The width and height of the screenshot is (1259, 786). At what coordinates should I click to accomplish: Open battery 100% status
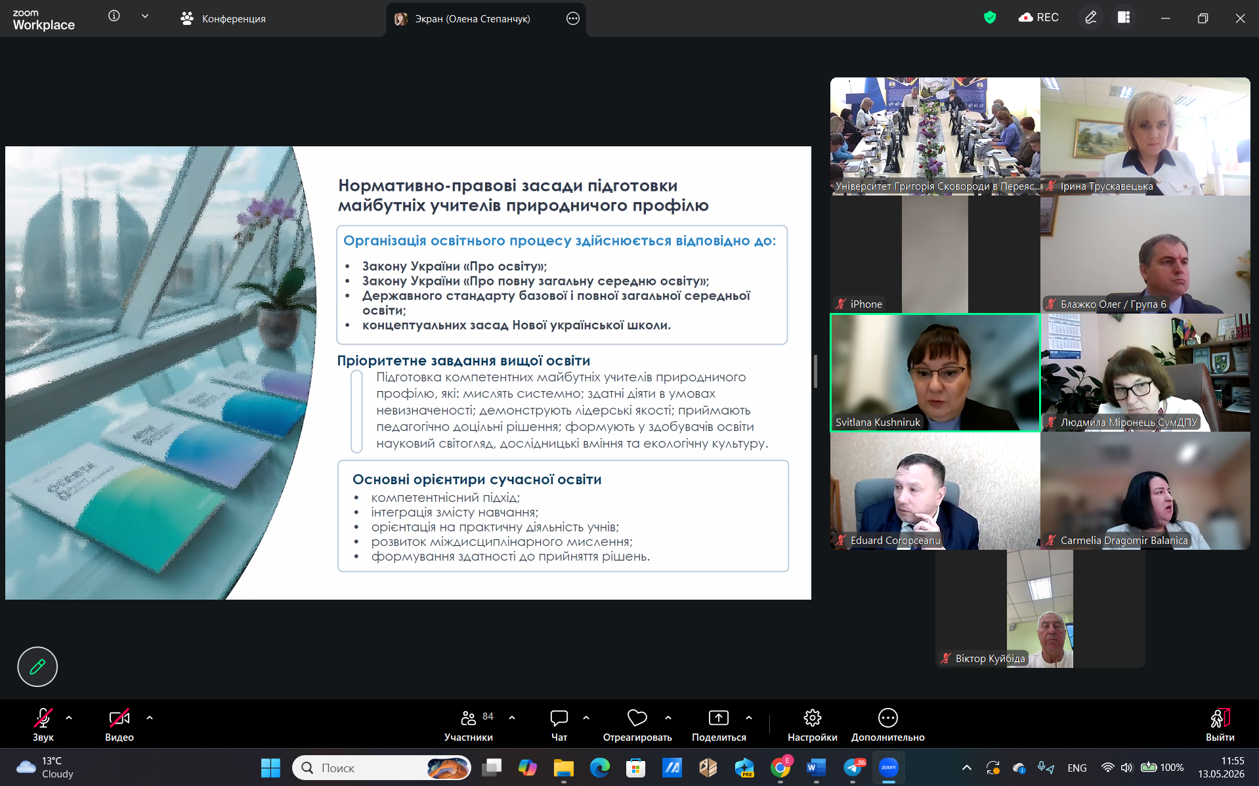coord(1163,768)
